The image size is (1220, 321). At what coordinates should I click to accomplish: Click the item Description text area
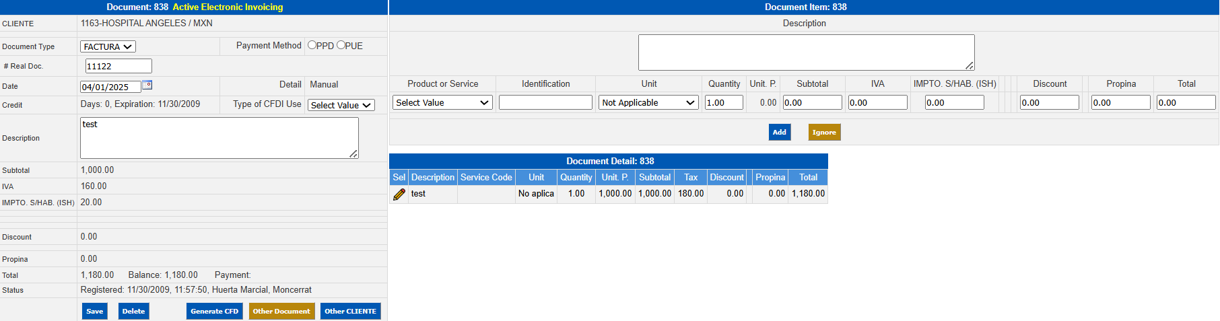coord(806,52)
